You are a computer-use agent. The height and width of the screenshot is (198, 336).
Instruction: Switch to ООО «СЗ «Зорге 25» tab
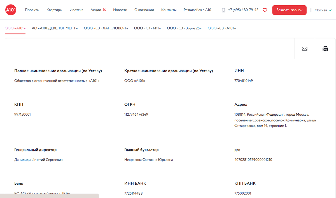(x=184, y=28)
